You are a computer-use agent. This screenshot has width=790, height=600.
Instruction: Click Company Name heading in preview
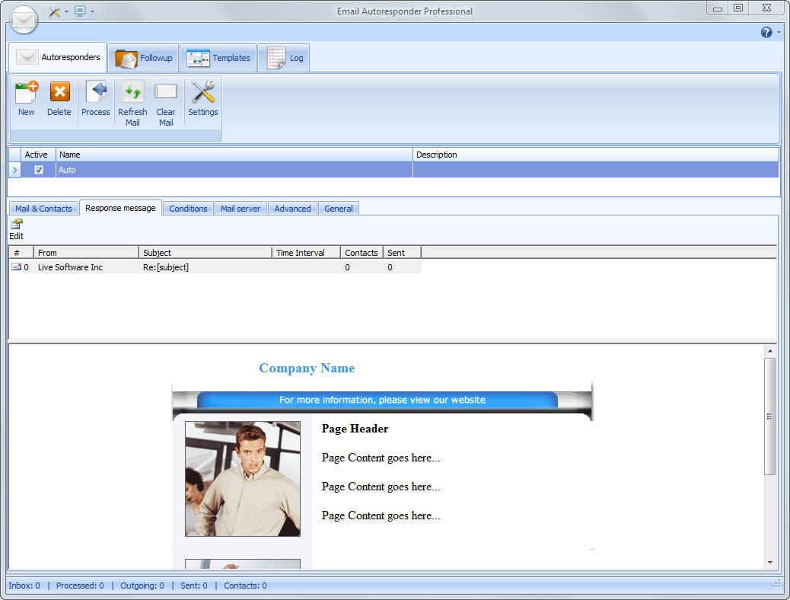[307, 368]
